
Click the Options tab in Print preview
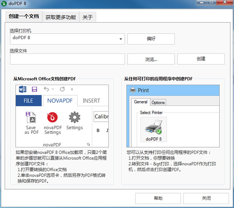(158, 103)
